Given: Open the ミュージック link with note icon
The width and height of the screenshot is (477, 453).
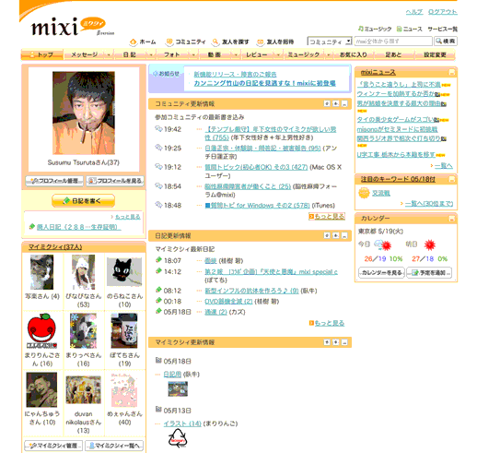Looking at the screenshot, I should click(375, 29).
